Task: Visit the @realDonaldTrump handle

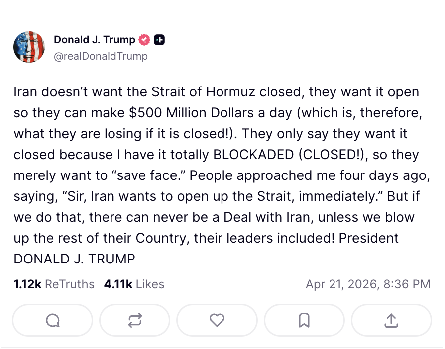Action: tap(101, 56)
